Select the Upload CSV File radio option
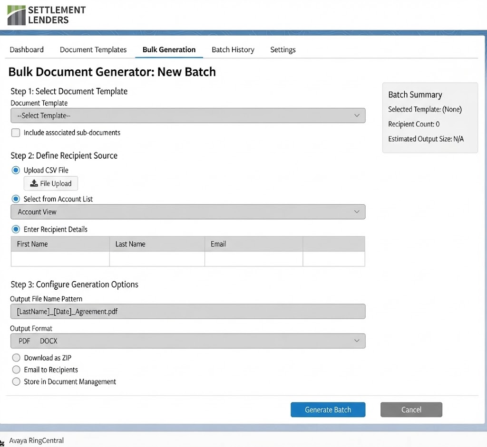Viewport: 487px width, 447px height. (16, 170)
